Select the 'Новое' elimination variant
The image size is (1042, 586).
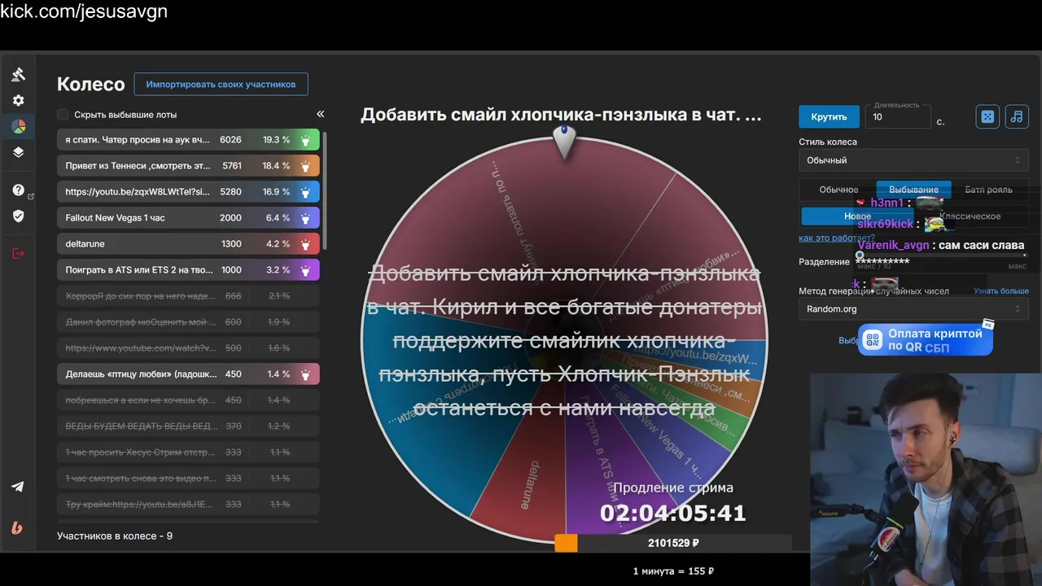point(857,216)
